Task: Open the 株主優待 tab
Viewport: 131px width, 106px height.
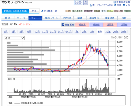Action: (110, 18)
